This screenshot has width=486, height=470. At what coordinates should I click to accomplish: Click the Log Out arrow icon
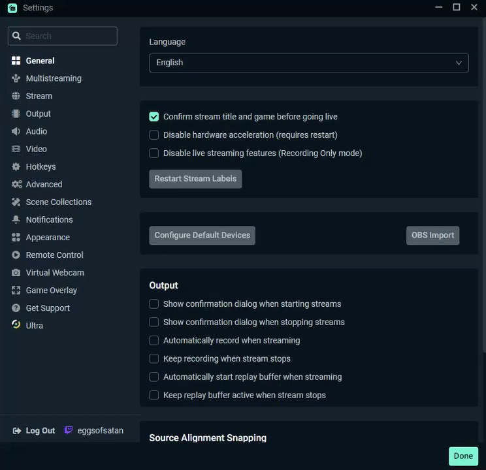click(x=17, y=431)
